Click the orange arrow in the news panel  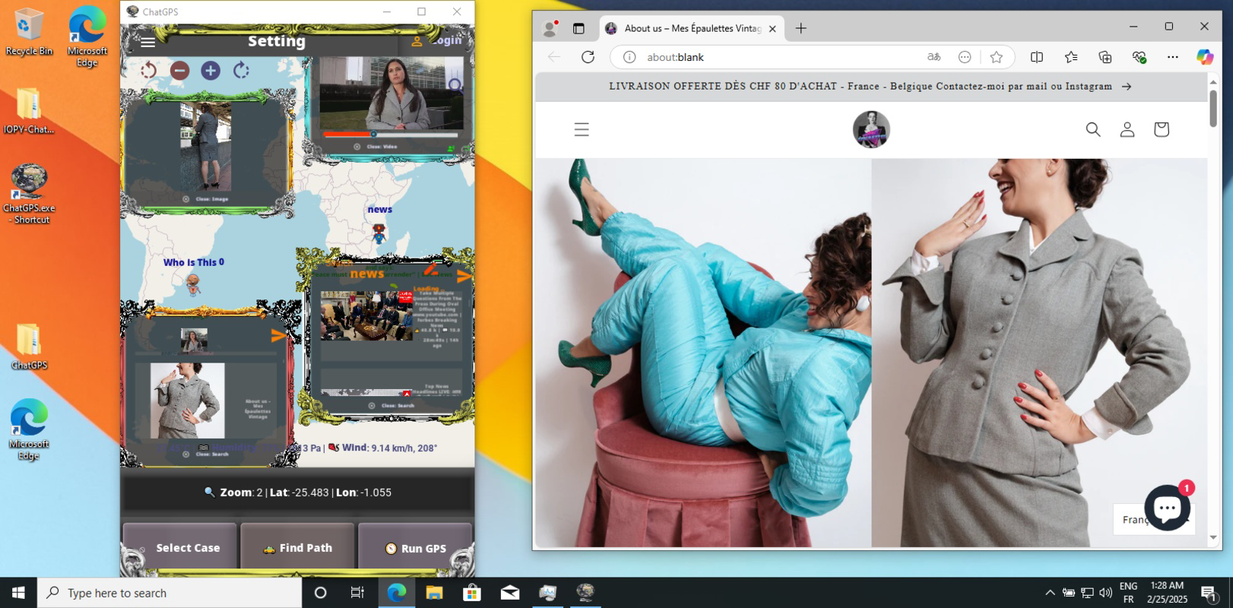point(463,277)
